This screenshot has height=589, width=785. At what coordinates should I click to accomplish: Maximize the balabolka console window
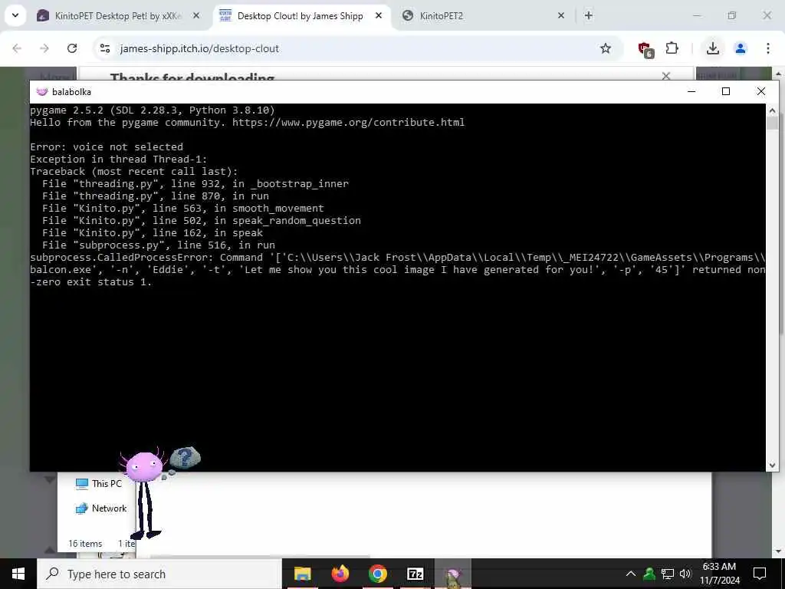[x=726, y=91]
